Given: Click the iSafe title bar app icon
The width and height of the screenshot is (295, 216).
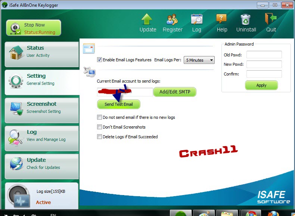Looking at the screenshot, I should coord(4,5).
